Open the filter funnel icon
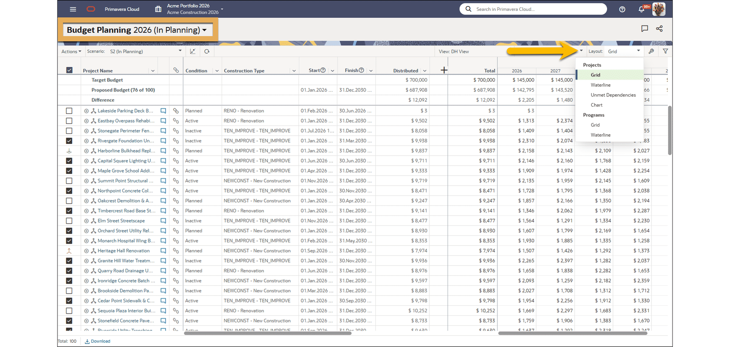The image size is (730, 347). 666,51
